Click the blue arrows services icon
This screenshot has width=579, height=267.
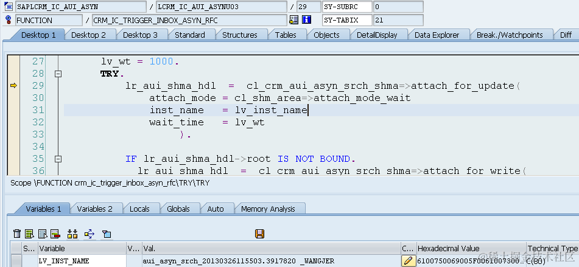[x=89, y=234]
